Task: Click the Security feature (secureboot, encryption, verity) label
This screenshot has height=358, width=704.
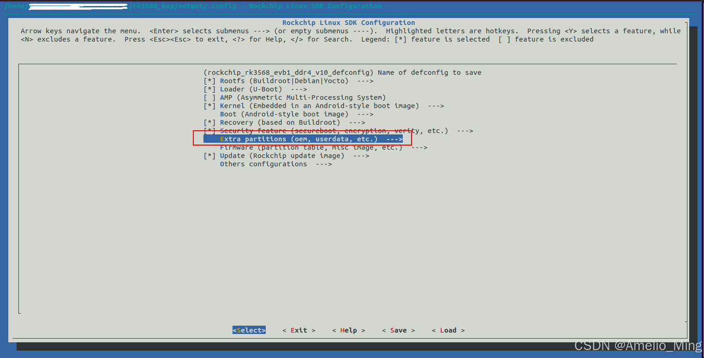Action: pos(334,131)
